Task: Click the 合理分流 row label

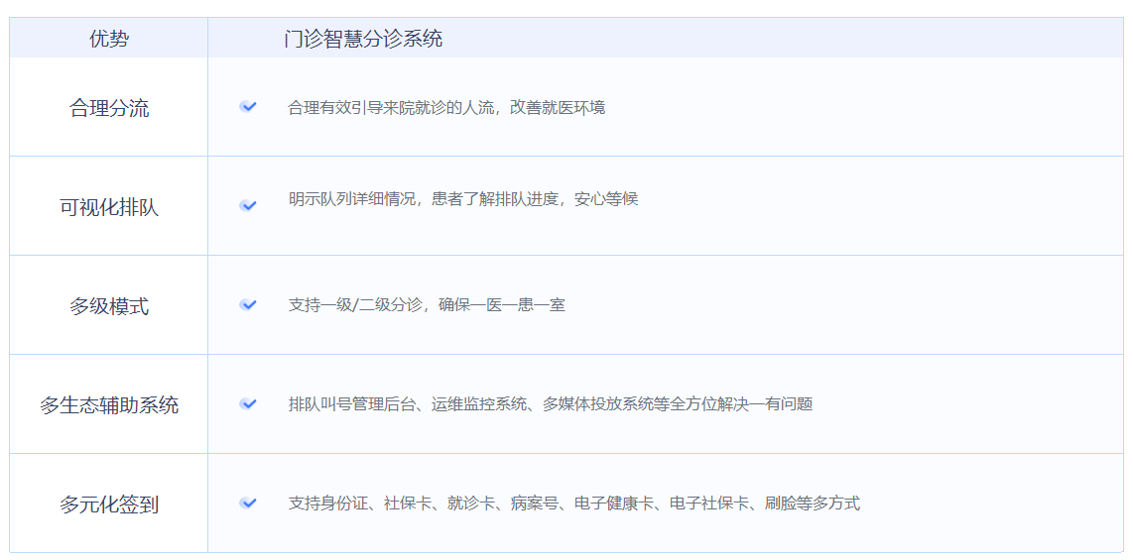Action: (109, 108)
